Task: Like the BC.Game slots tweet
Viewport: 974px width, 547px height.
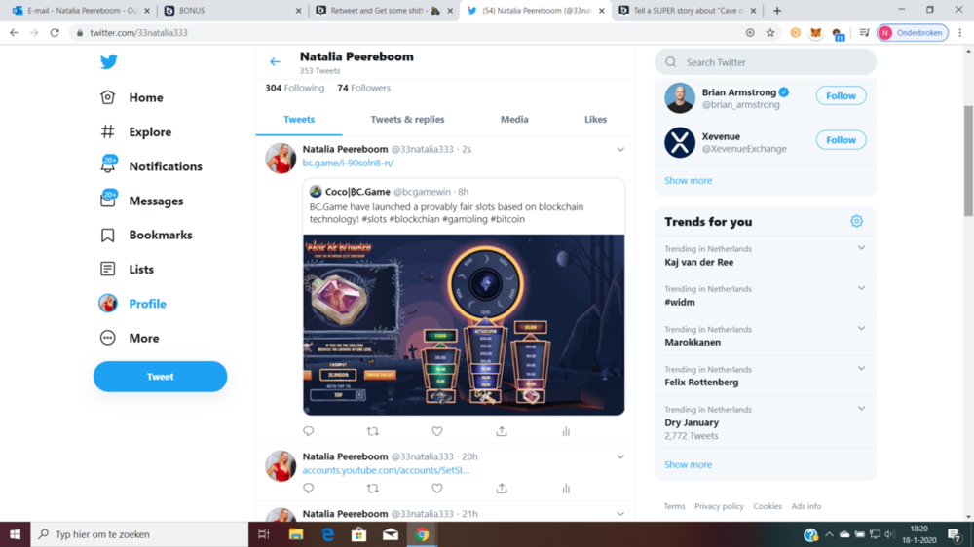Action: [437, 431]
